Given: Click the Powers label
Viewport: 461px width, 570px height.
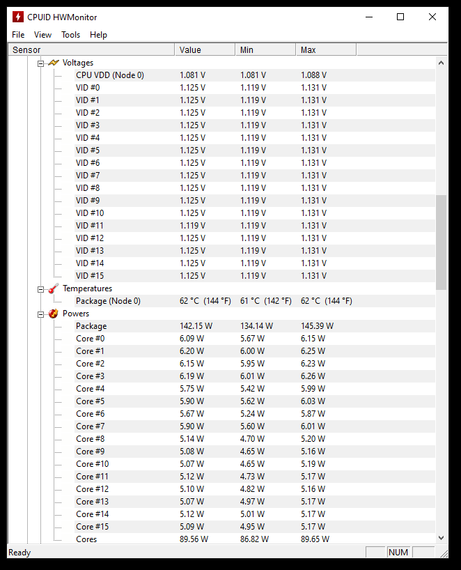Looking at the screenshot, I should coord(76,314).
